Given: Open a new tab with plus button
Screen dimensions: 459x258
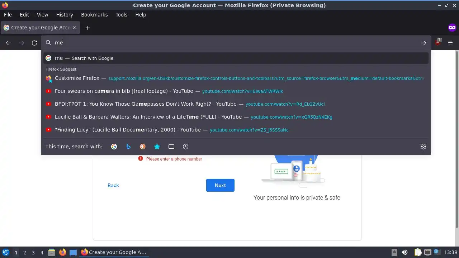Looking at the screenshot, I should 87,28.
